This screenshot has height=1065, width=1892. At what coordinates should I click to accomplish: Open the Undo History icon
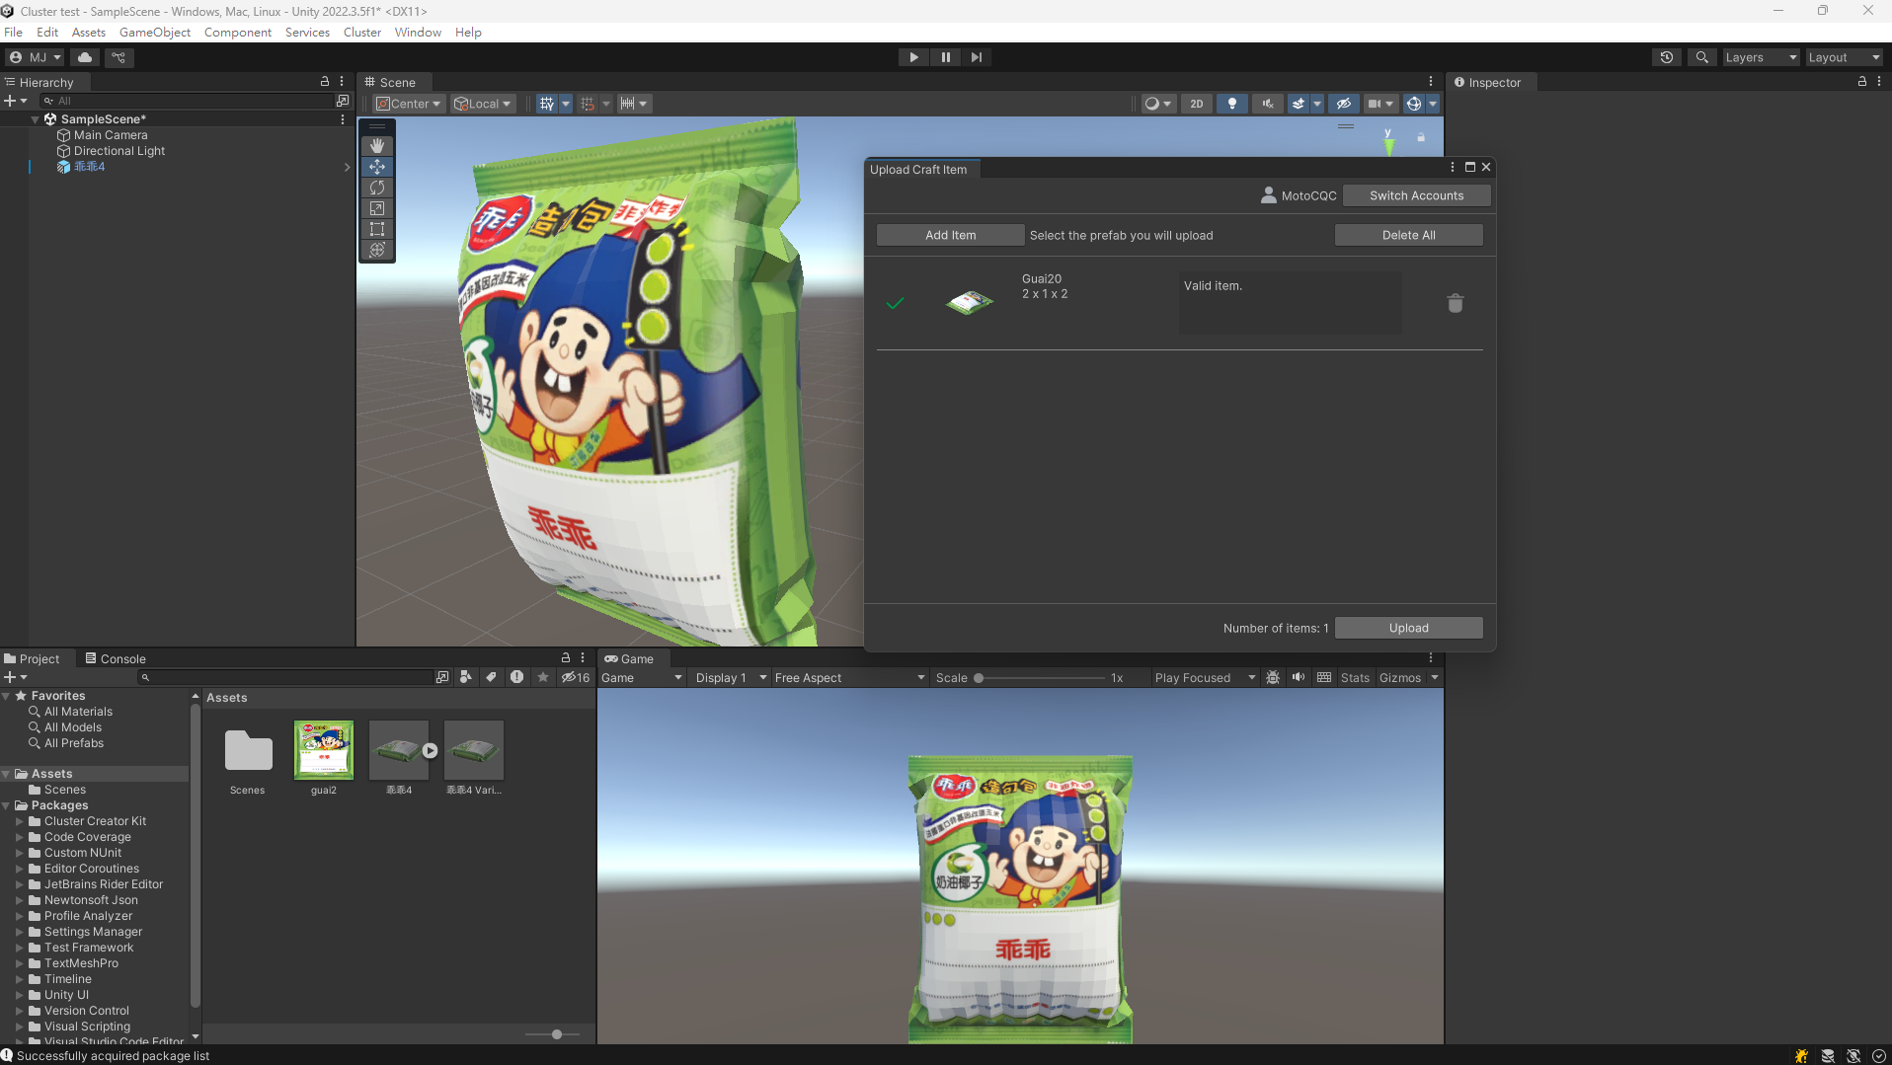[x=1667, y=57]
